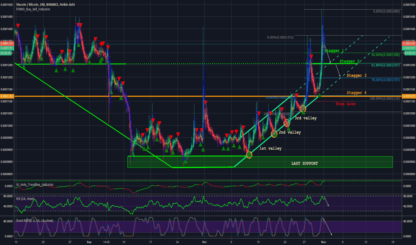This screenshot has width=416, height=245.
Task: Select the 3rd valley text note
Action: (x=306, y=118)
